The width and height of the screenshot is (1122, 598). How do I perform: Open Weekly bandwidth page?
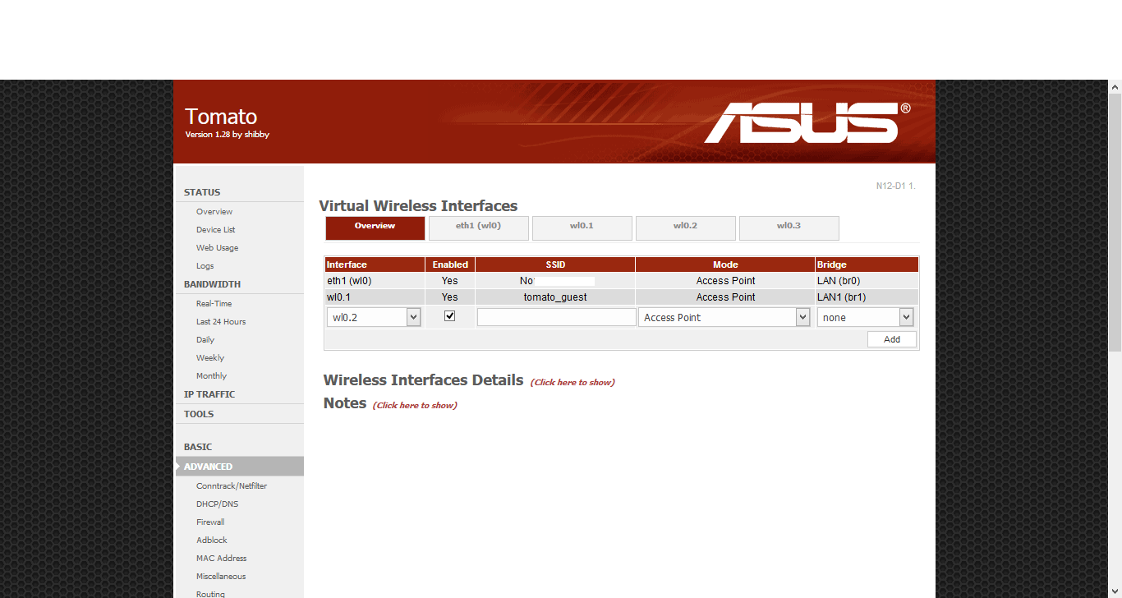point(210,358)
